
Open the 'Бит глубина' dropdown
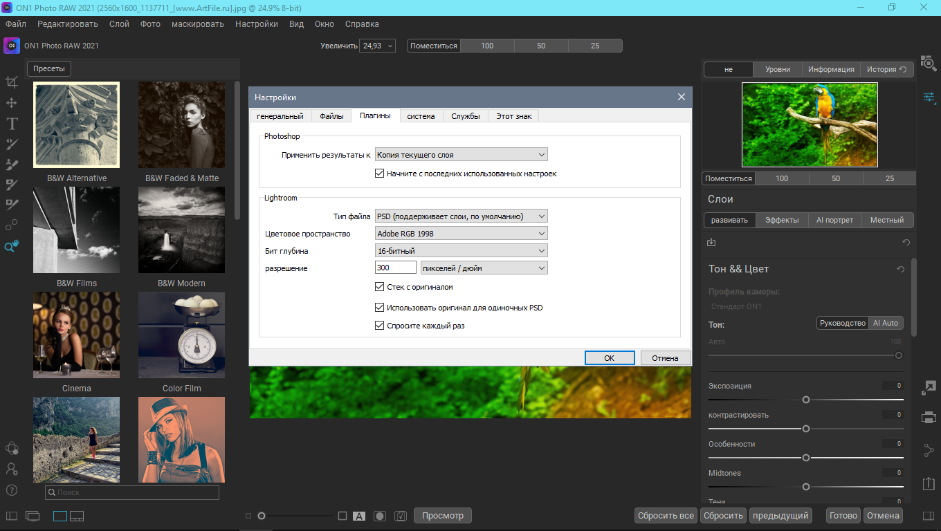coord(461,251)
